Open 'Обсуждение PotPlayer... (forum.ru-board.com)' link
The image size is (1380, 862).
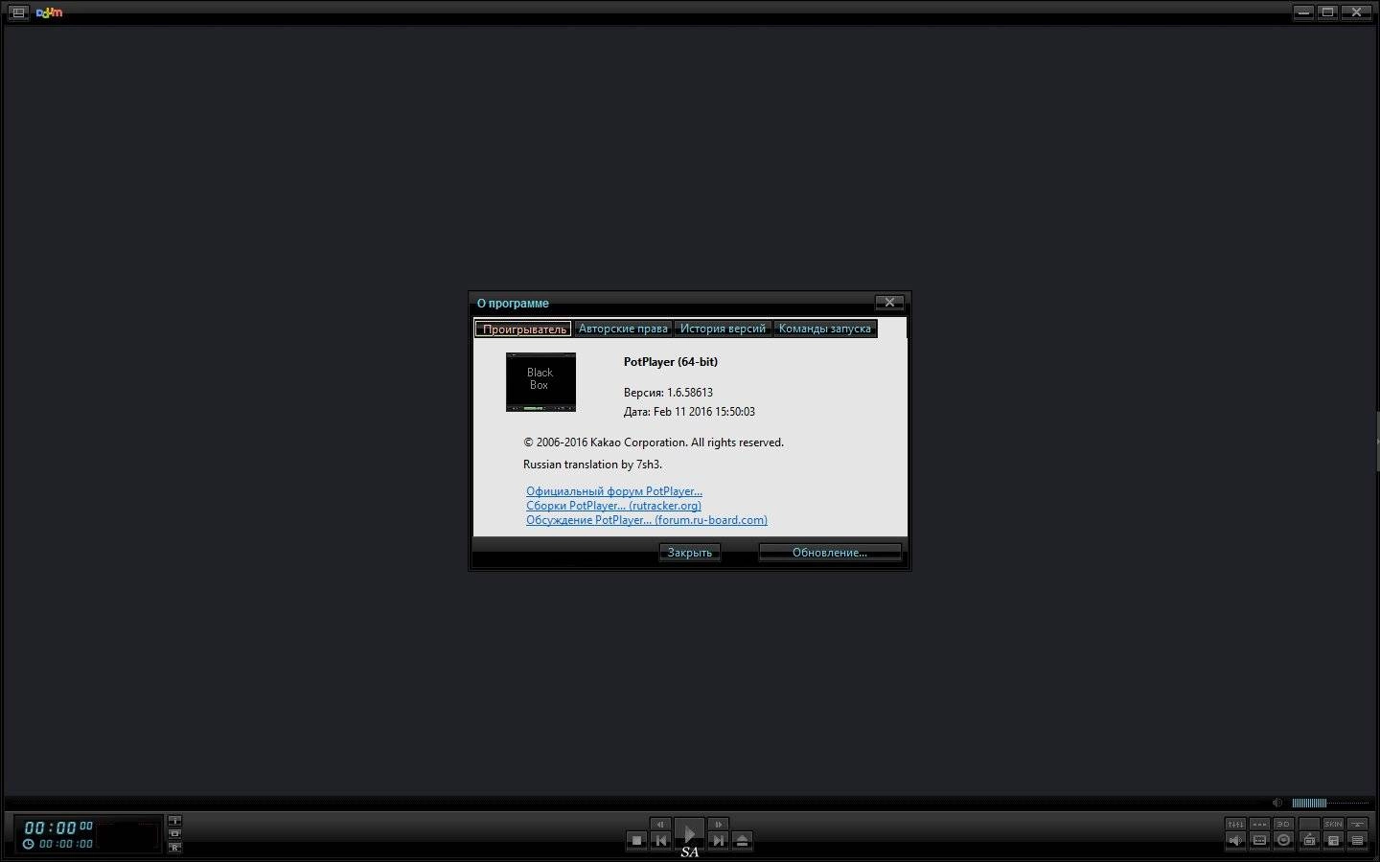pos(647,520)
